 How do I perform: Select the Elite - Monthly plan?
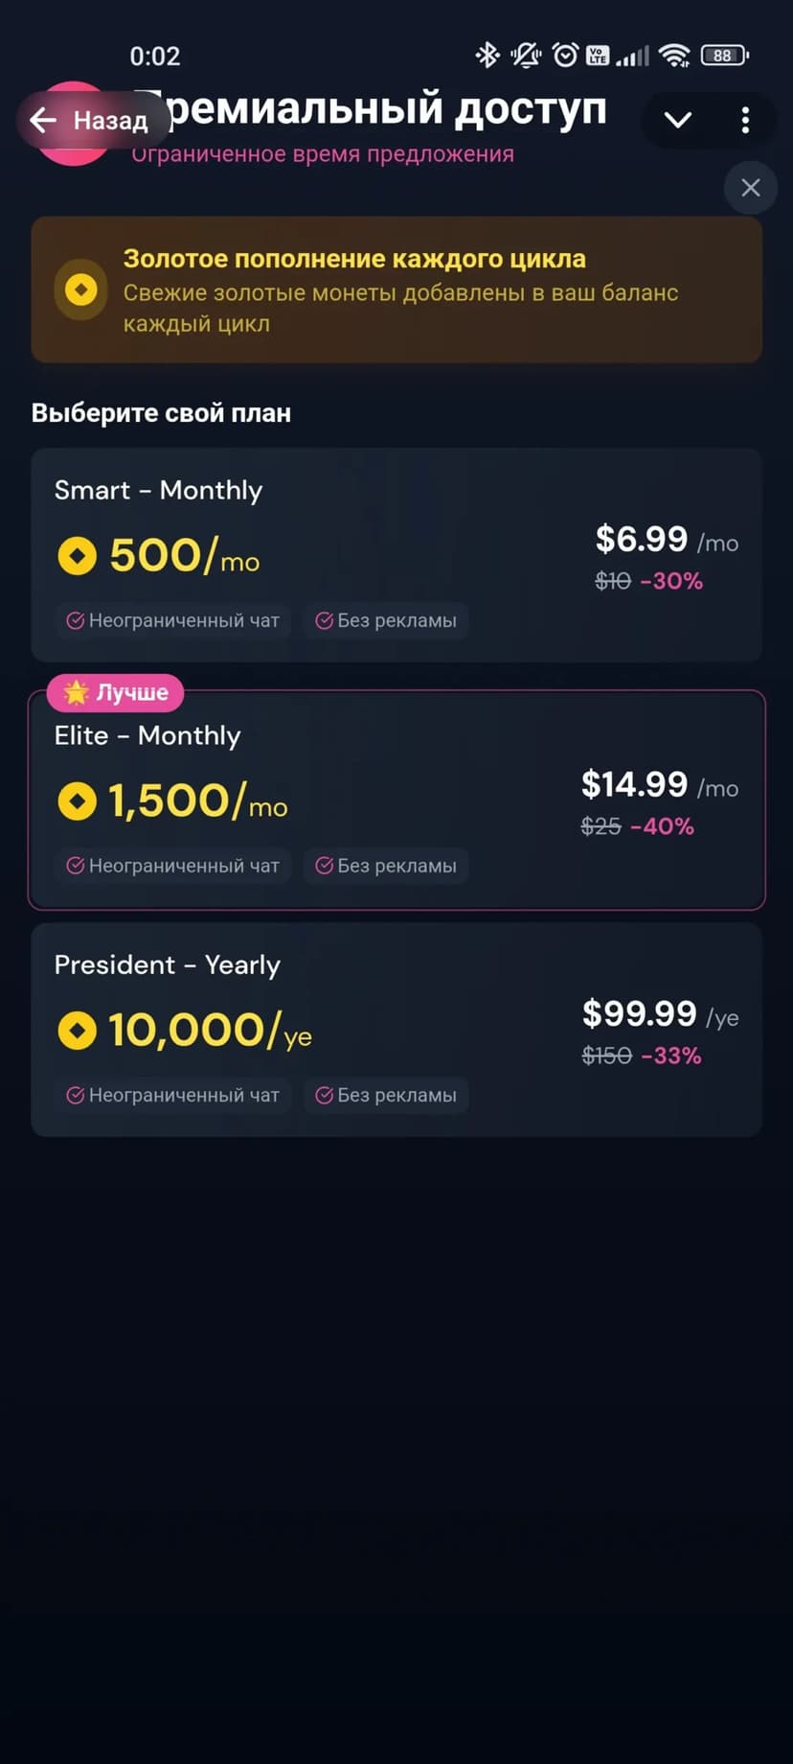(x=396, y=801)
